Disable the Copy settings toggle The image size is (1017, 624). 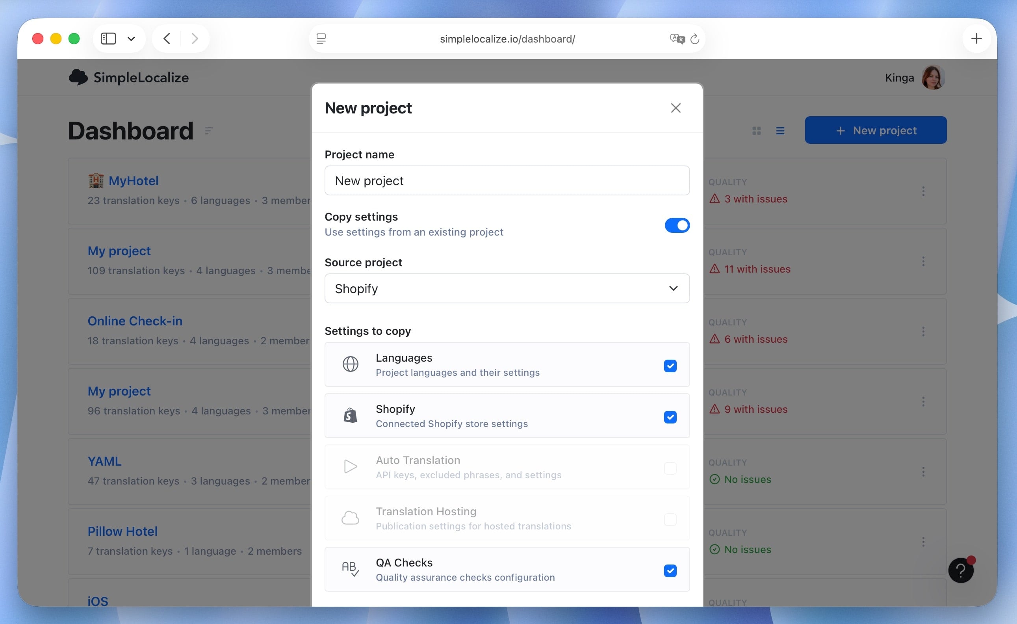(676, 225)
